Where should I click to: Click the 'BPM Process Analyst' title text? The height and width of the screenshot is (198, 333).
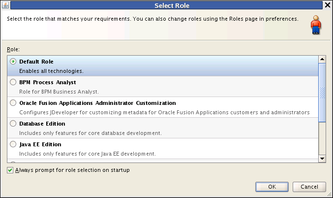(48, 82)
